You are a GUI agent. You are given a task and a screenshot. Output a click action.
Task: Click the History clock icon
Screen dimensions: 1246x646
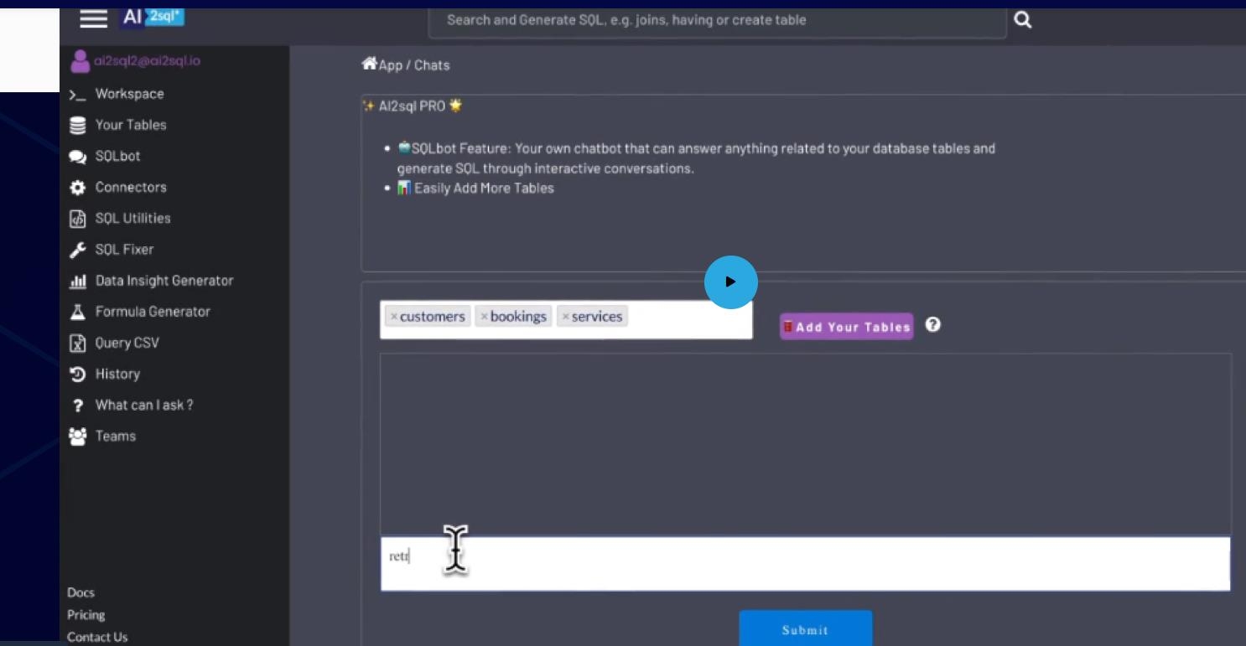(78, 374)
